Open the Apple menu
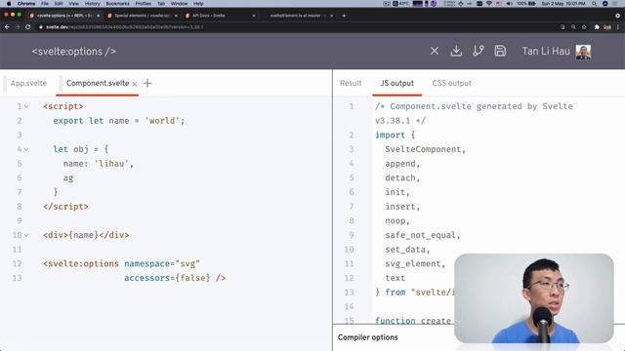Screen dimensions: 625x351 tap(9, 4)
